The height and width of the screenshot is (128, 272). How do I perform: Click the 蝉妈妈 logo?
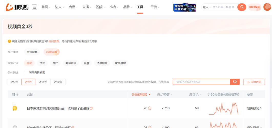click(17, 7)
